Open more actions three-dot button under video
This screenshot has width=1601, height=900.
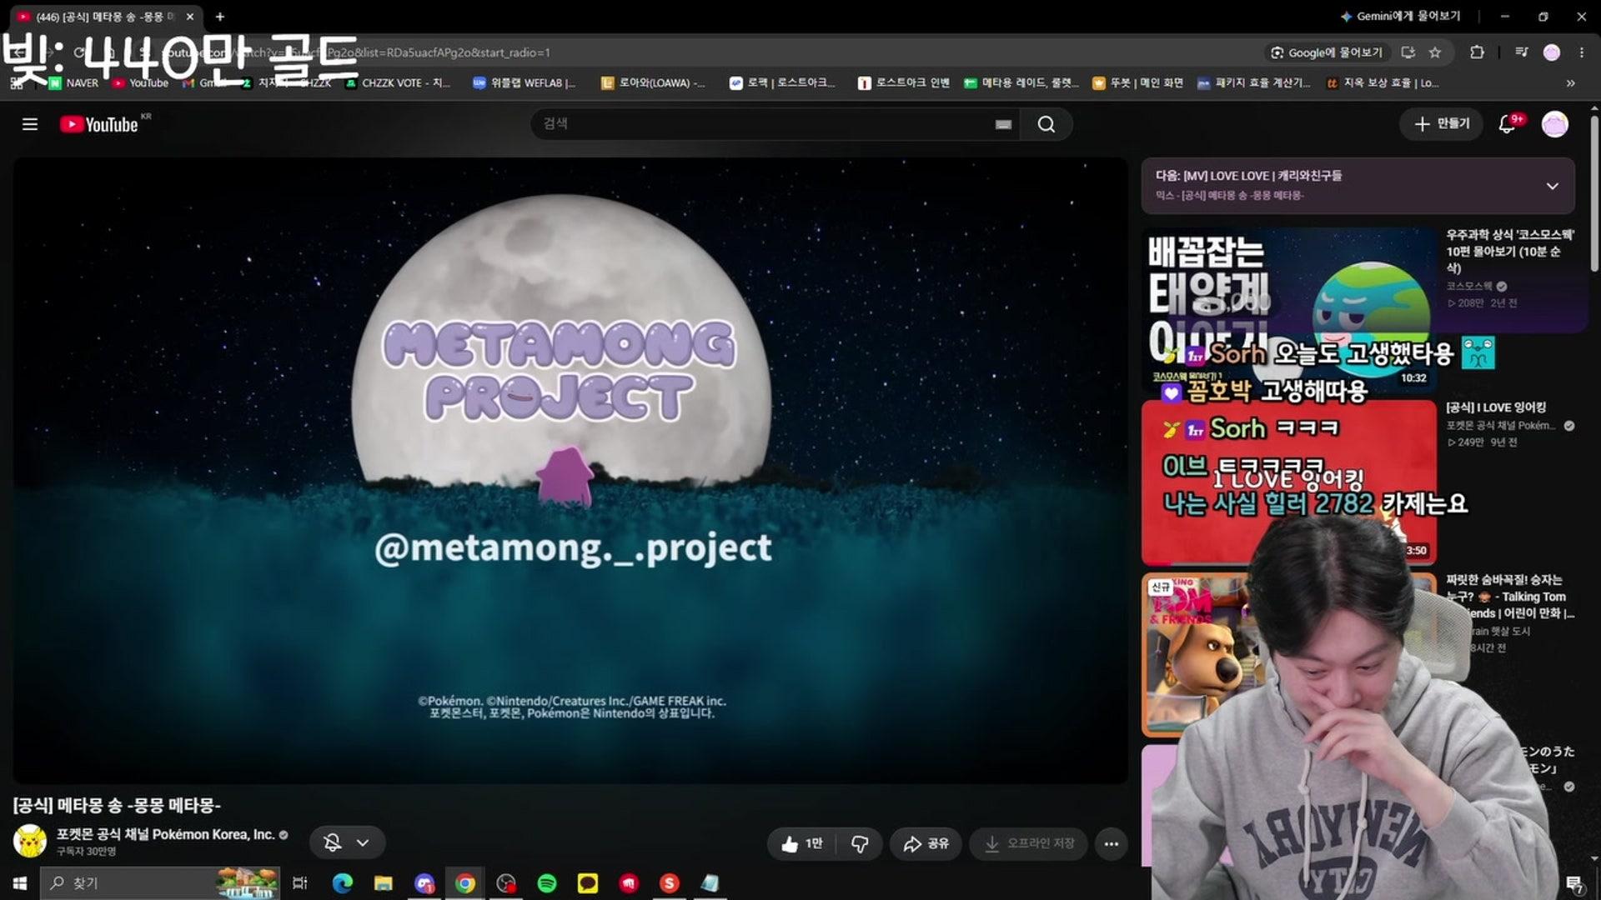point(1111,844)
